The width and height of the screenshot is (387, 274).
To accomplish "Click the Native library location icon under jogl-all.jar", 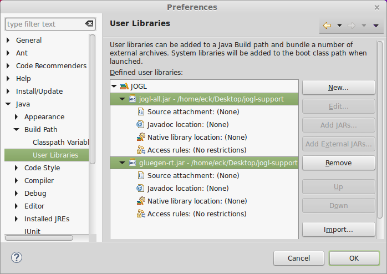I will coord(141,138).
